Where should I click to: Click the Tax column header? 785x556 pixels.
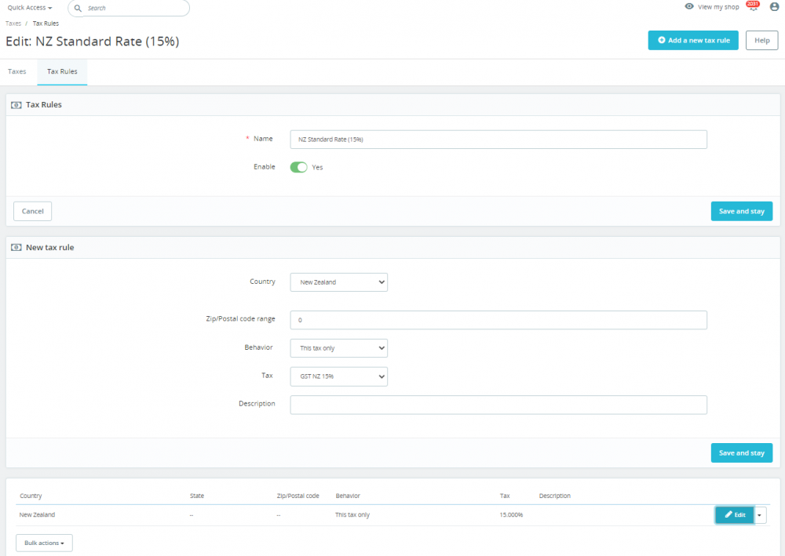tap(505, 496)
